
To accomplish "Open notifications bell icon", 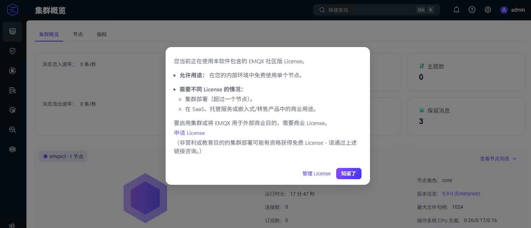I will tap(456, 10).
